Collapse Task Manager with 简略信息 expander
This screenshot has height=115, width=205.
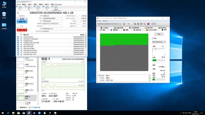click(x=22, y=107)
